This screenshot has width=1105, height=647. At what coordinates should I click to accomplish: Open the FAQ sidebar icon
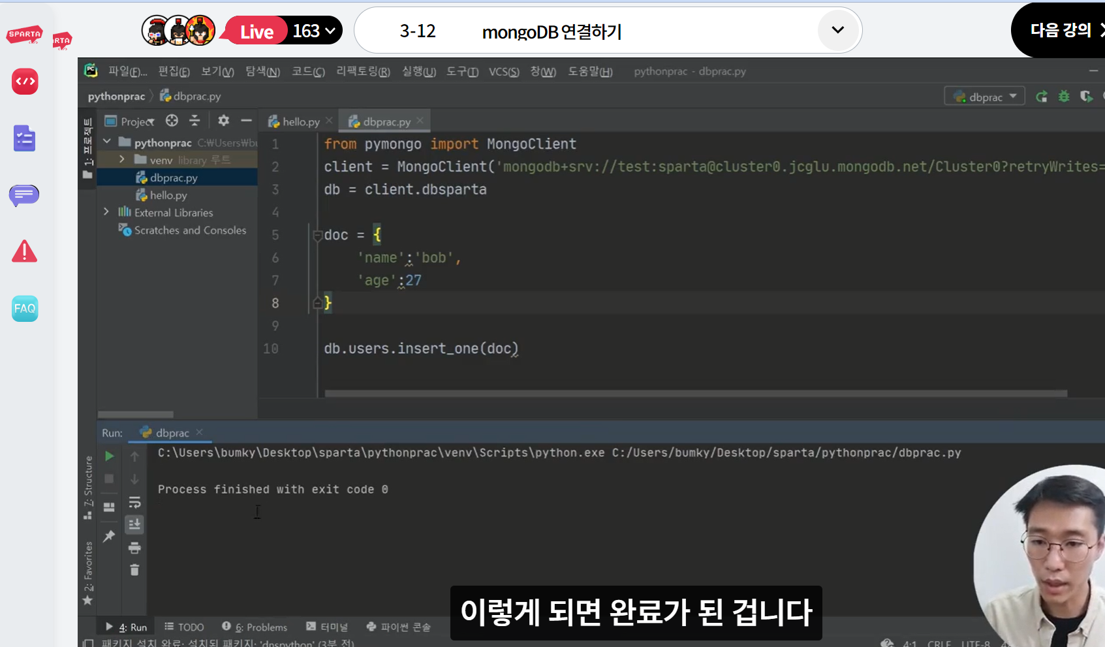point(25,309)
